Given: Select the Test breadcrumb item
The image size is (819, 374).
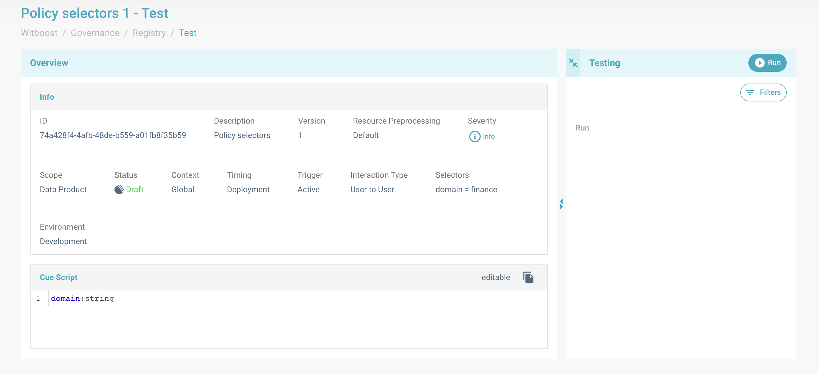Looking at the screenshot, I should (187, 33).
